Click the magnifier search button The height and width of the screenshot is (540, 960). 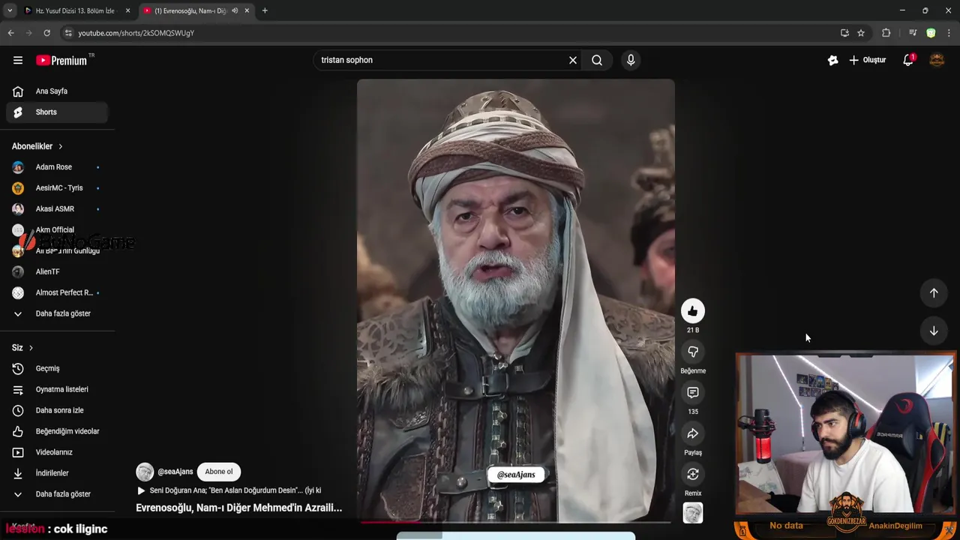click(x=597, y=60)
